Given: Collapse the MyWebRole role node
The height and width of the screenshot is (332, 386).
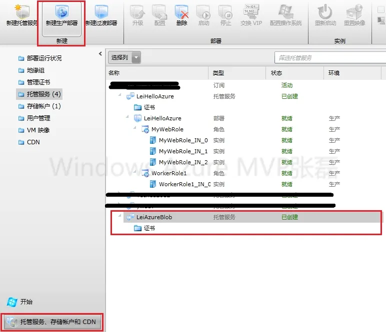Looking at the screenshot, I should click(134, 127).
